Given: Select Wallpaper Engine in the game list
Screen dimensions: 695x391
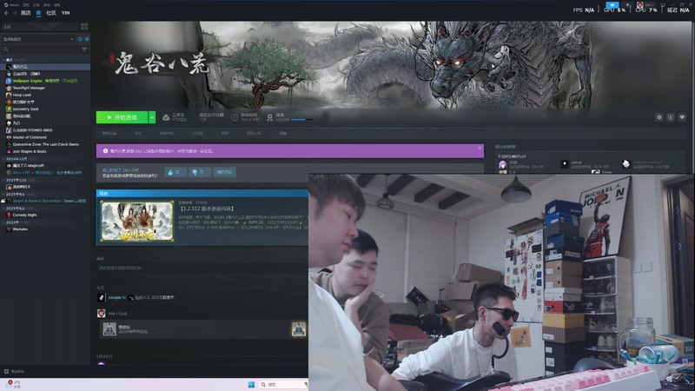Looking at the screenshot, I should [x=45, y=81].
